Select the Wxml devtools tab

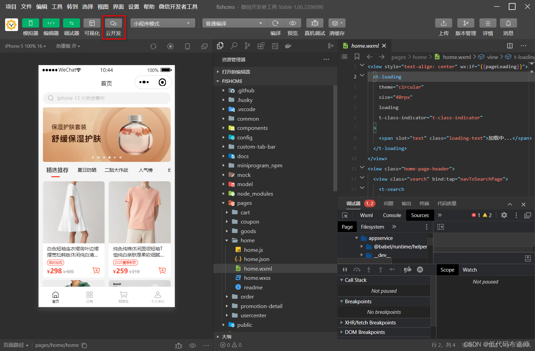click(x=366, y=215)
